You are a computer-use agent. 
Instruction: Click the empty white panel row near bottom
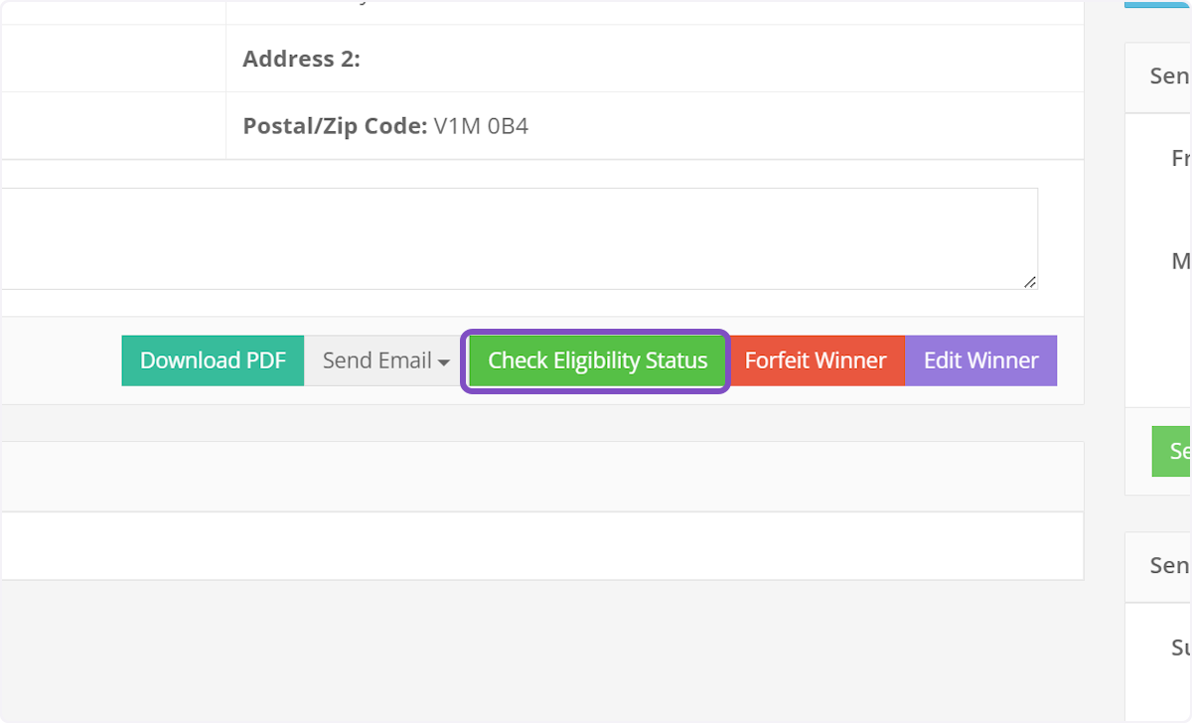(x=541, y=545)
